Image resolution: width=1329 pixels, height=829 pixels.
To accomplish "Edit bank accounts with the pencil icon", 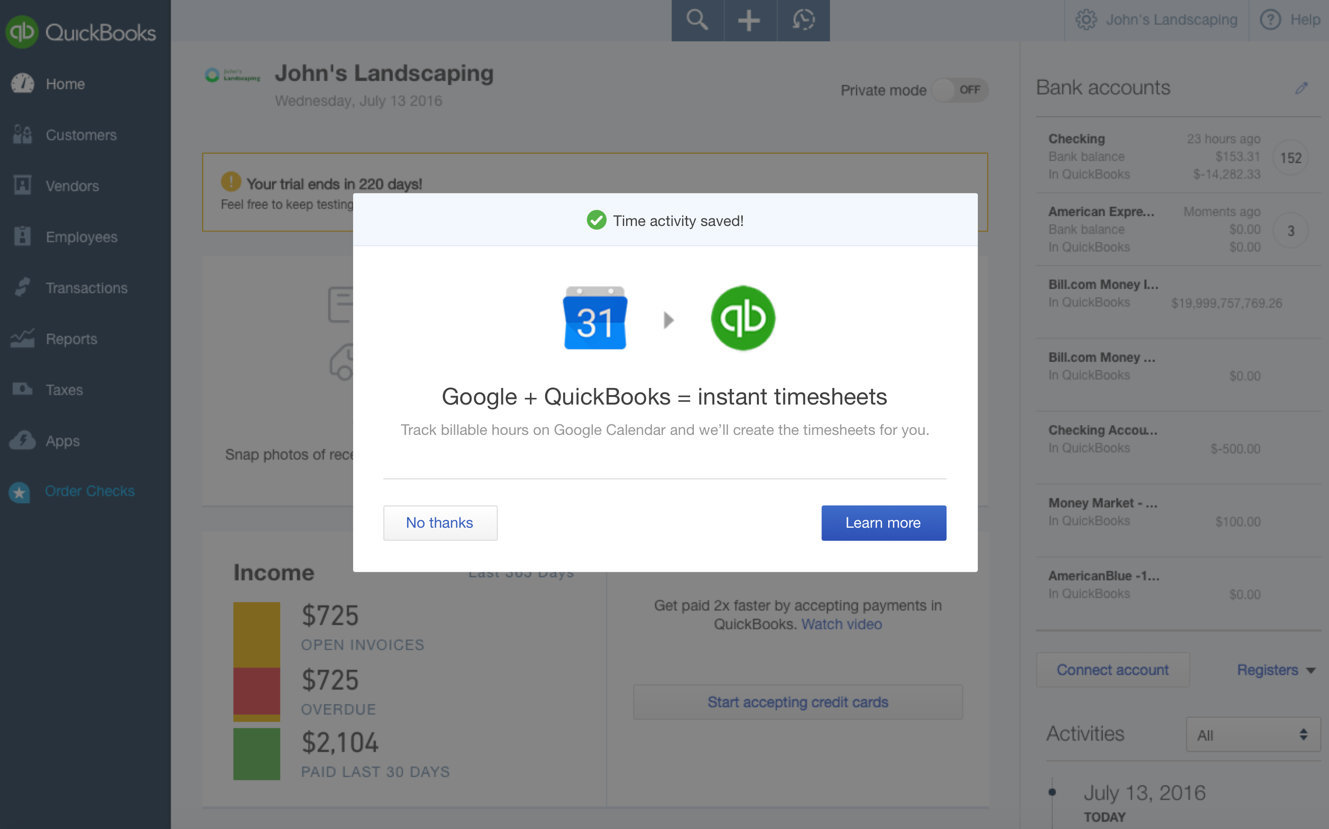I will point(1302,88).
